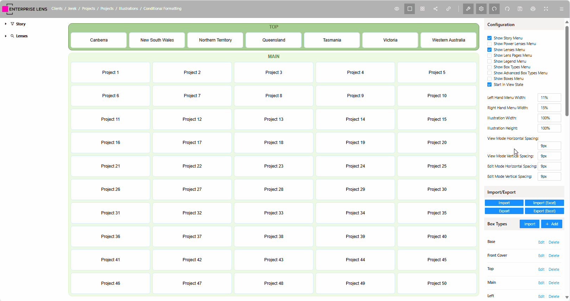Click the gear settings icon
The image size is (570, 301).
(481, 9)
